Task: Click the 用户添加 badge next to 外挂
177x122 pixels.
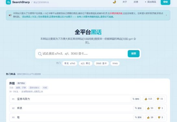Action: (21, 83)
